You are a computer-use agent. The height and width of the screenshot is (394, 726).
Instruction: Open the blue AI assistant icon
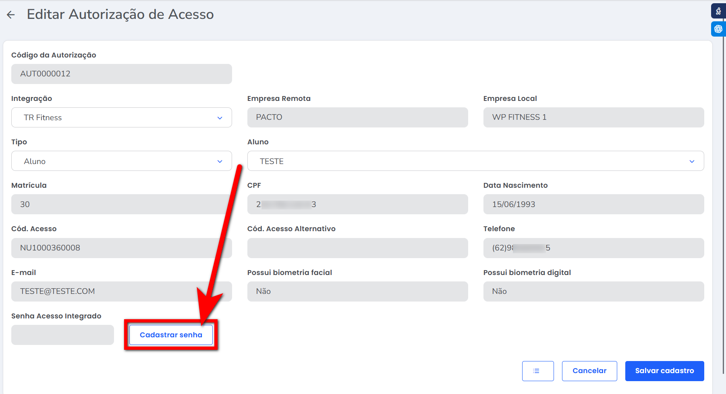(718, 29)
